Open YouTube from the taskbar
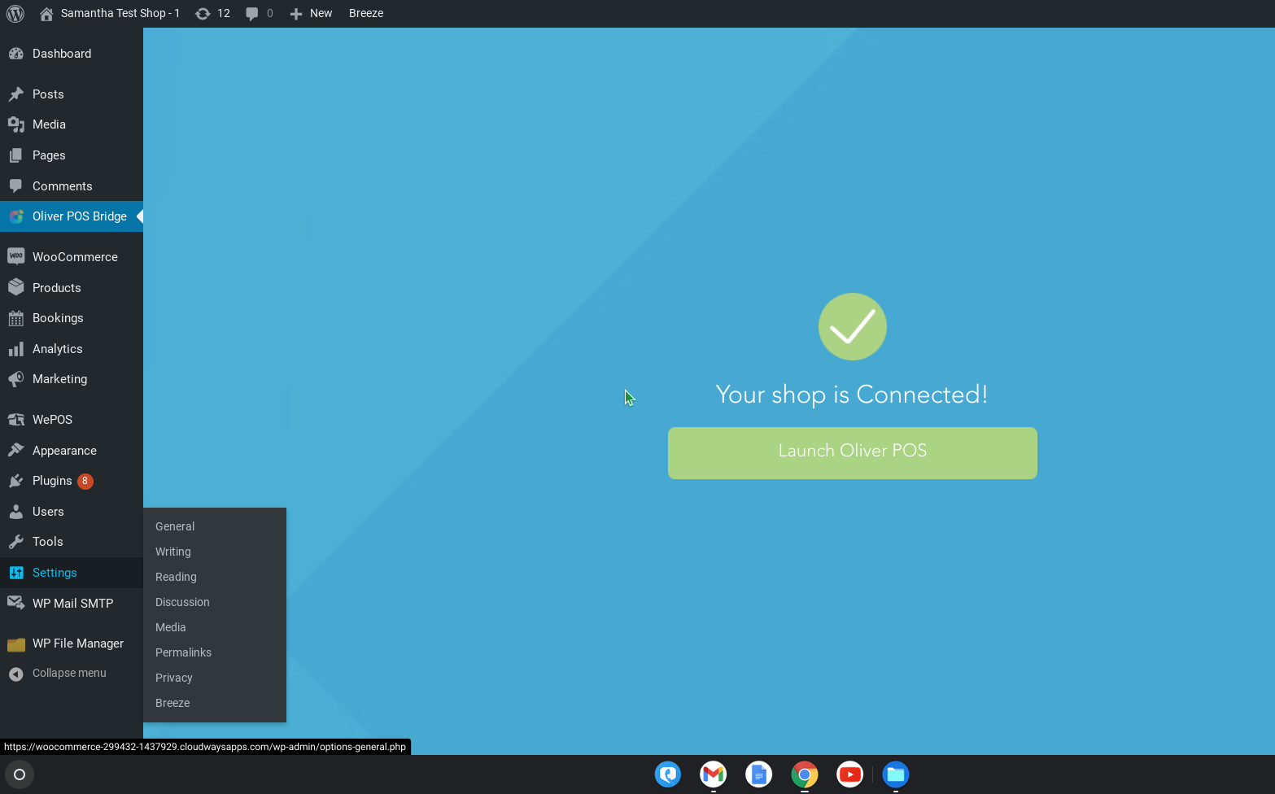 850,774
